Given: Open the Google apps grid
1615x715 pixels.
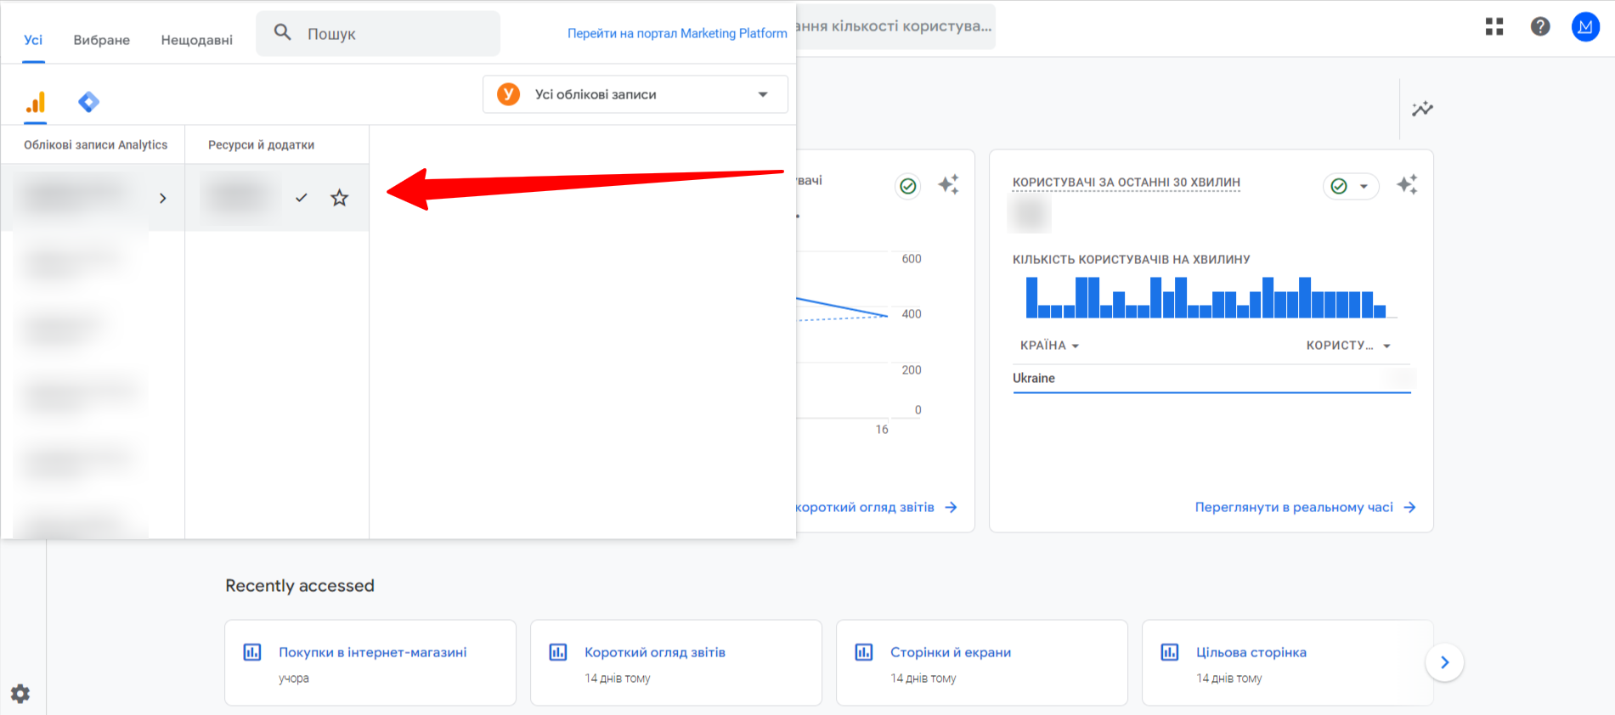Looking at the screenshot, I should (1494, 27).
